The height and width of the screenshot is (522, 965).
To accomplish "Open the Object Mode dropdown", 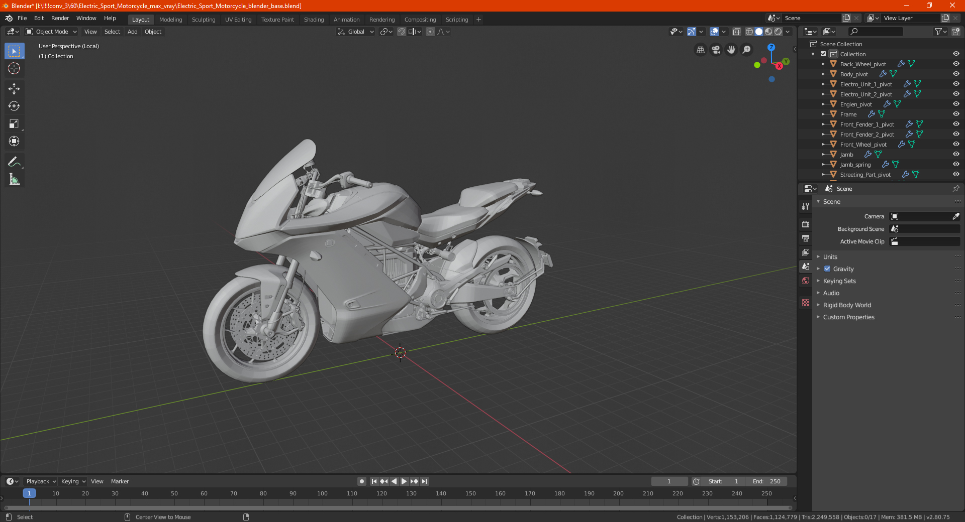I will [x=51, y=32].
